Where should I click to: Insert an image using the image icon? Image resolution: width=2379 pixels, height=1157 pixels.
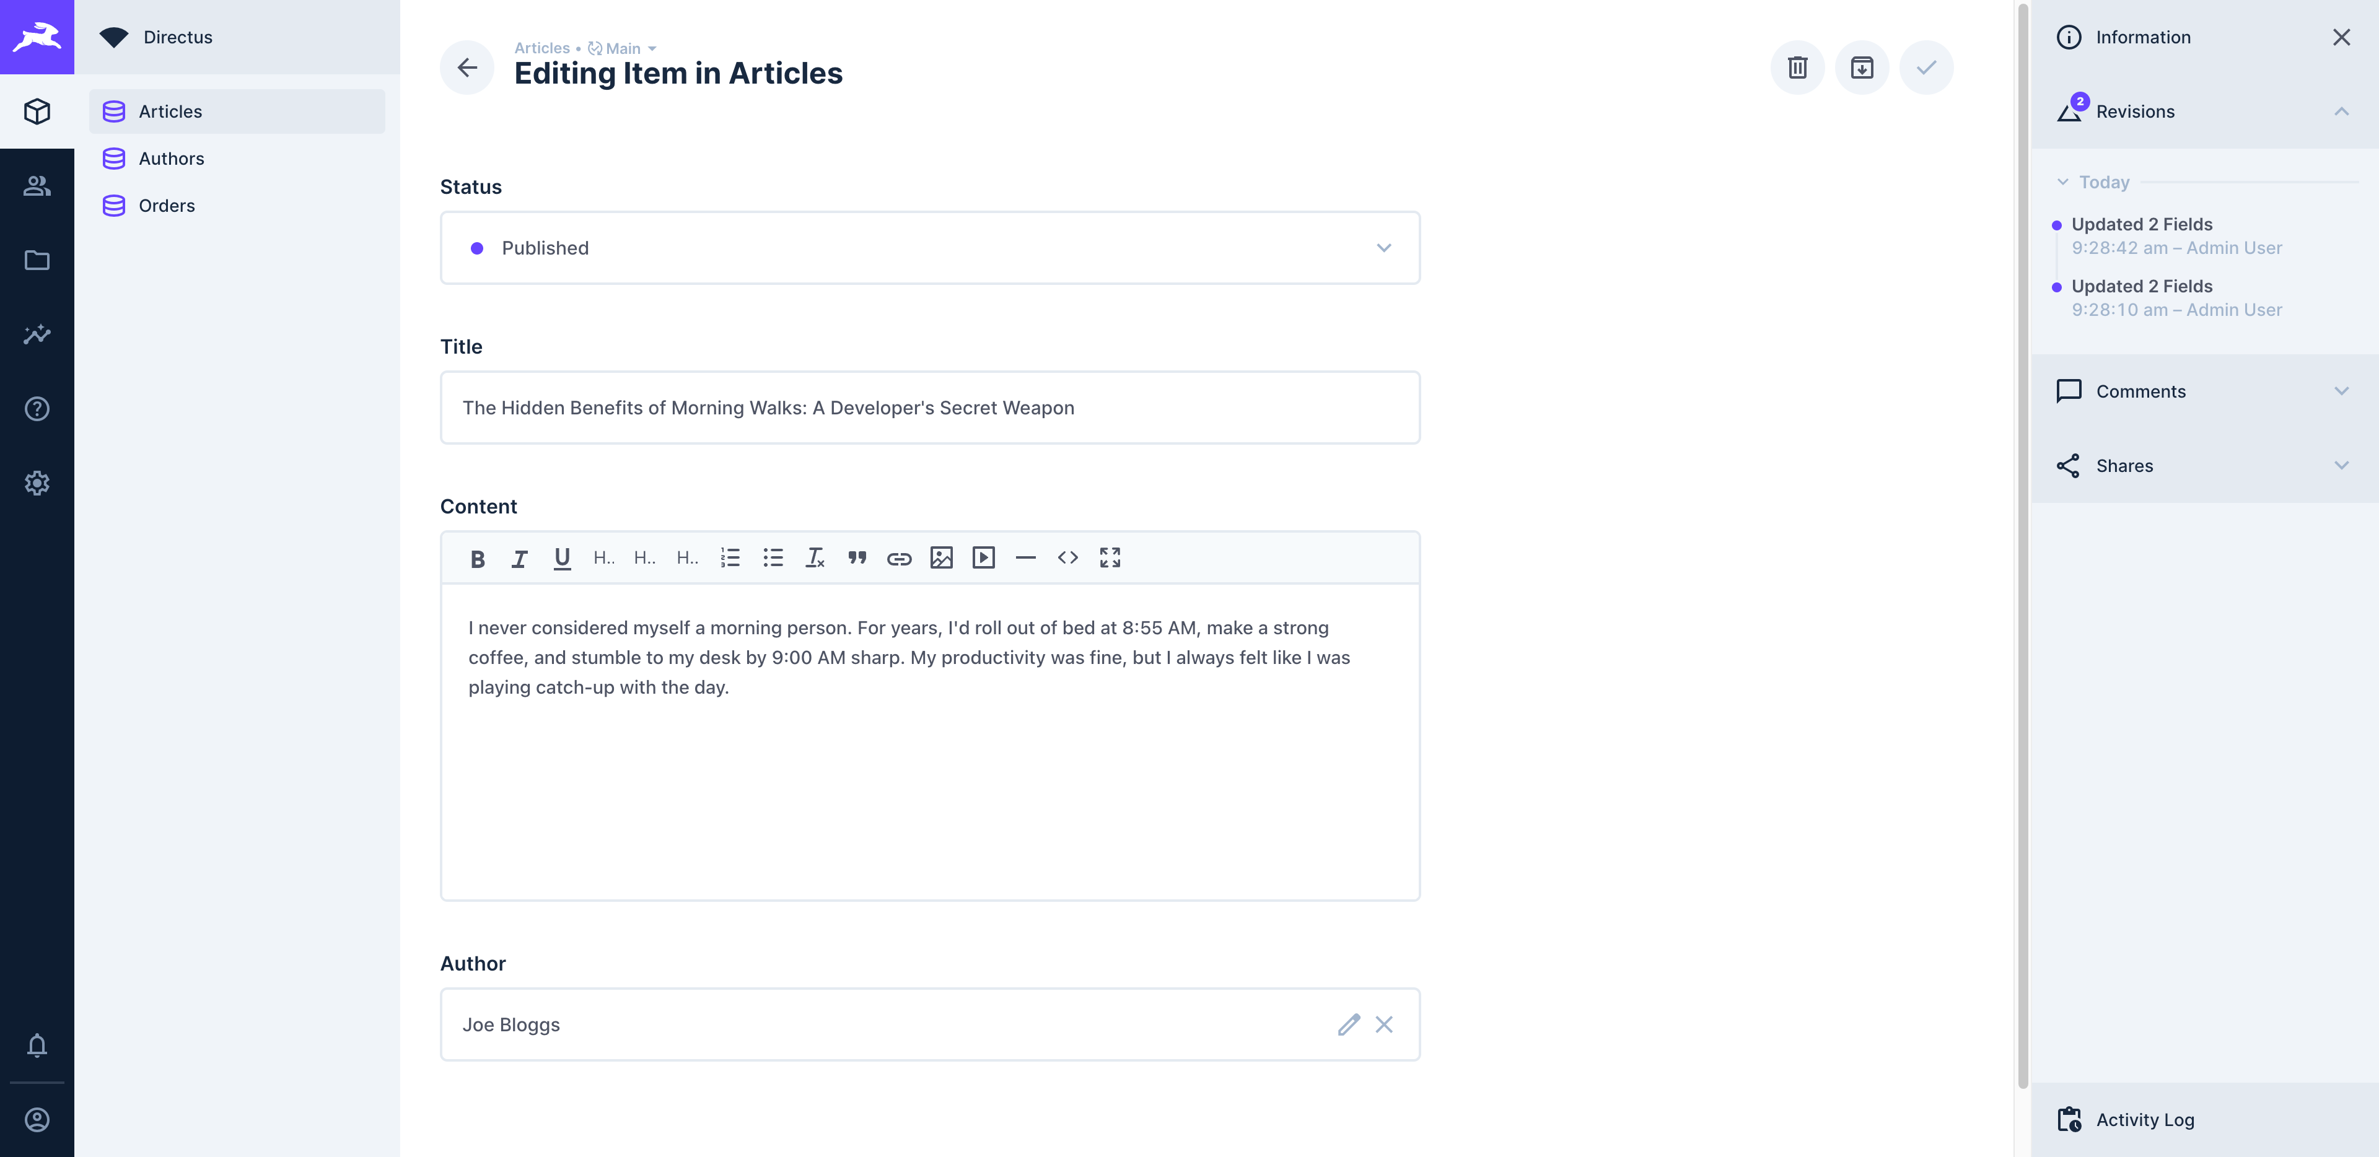point(941,557)
